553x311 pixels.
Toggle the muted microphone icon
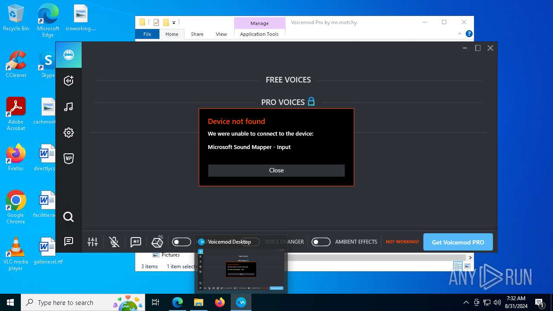point(114,242)
